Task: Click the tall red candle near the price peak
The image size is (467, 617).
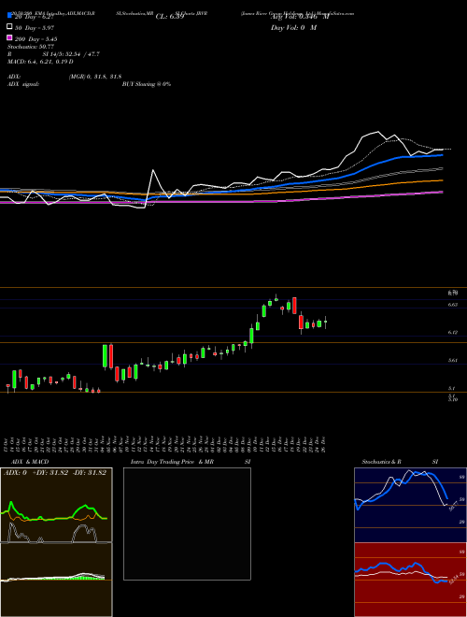Action: click(x=294, y=306)
